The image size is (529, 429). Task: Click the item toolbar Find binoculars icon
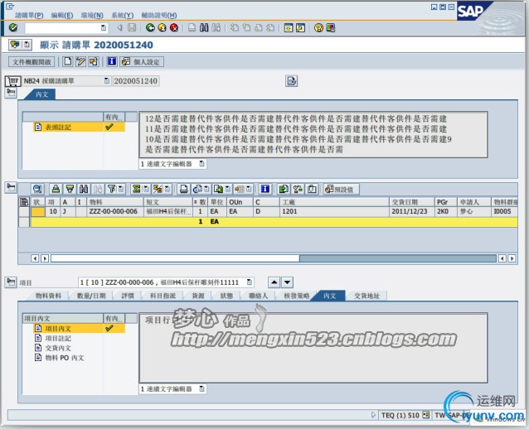click(84, 189)
